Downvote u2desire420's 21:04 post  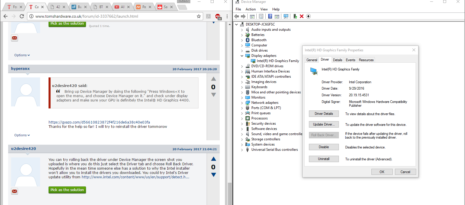coord(214,175)
